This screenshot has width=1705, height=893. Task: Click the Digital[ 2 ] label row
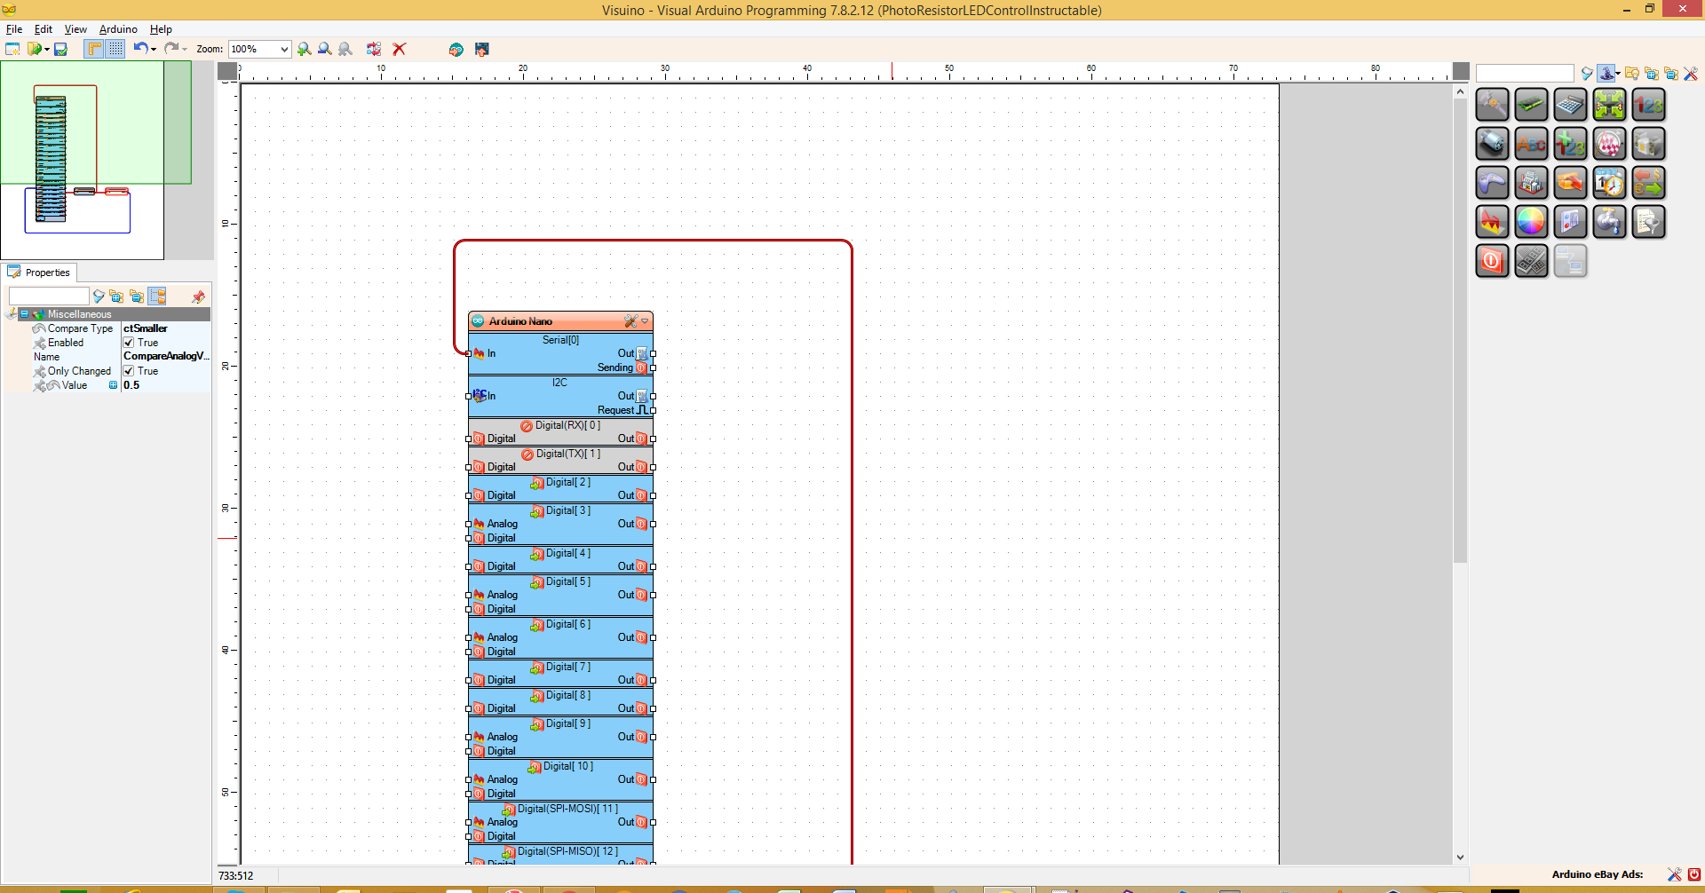click(x=560, y=482)
